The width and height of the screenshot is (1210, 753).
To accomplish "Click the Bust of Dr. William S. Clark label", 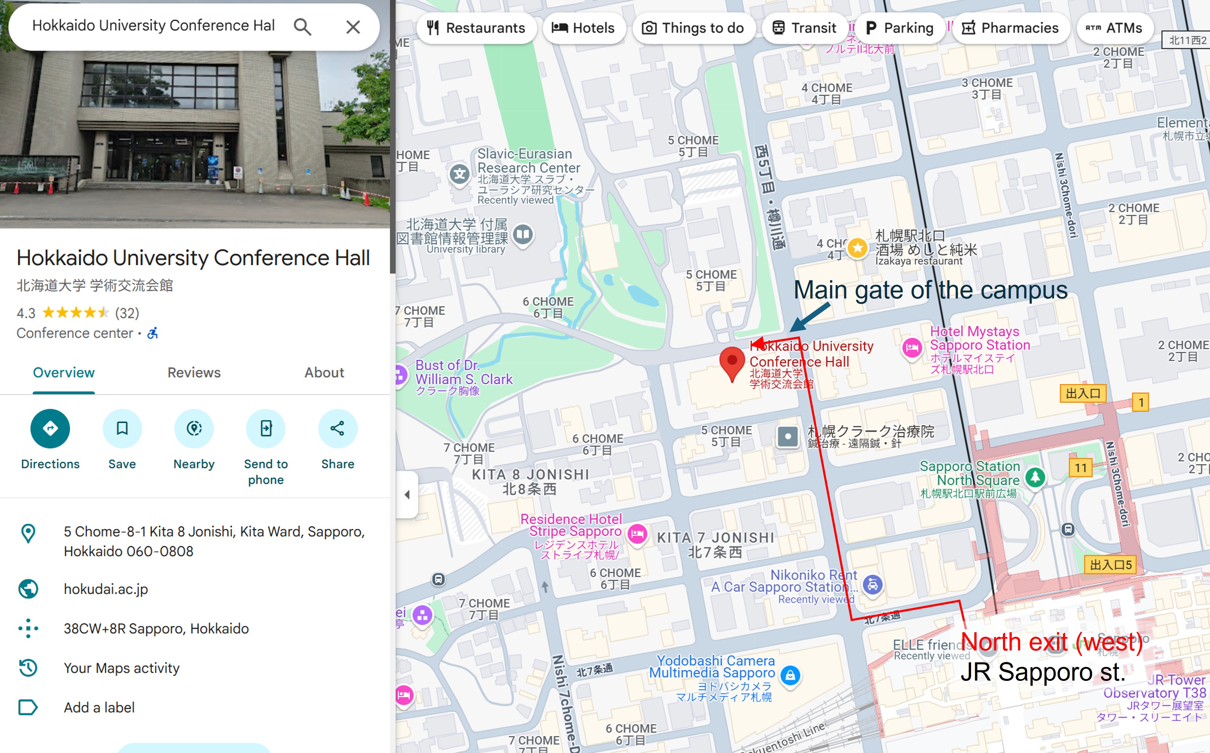I will tap(464, 378).
